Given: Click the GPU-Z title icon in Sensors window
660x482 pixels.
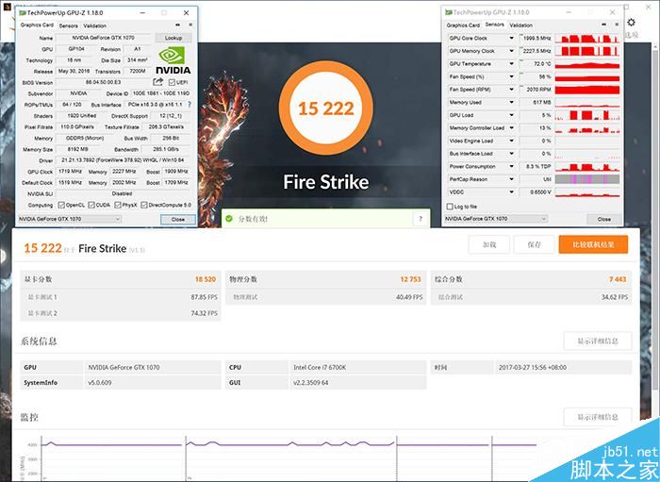Looking at the screenshot, I should point(449,12).
